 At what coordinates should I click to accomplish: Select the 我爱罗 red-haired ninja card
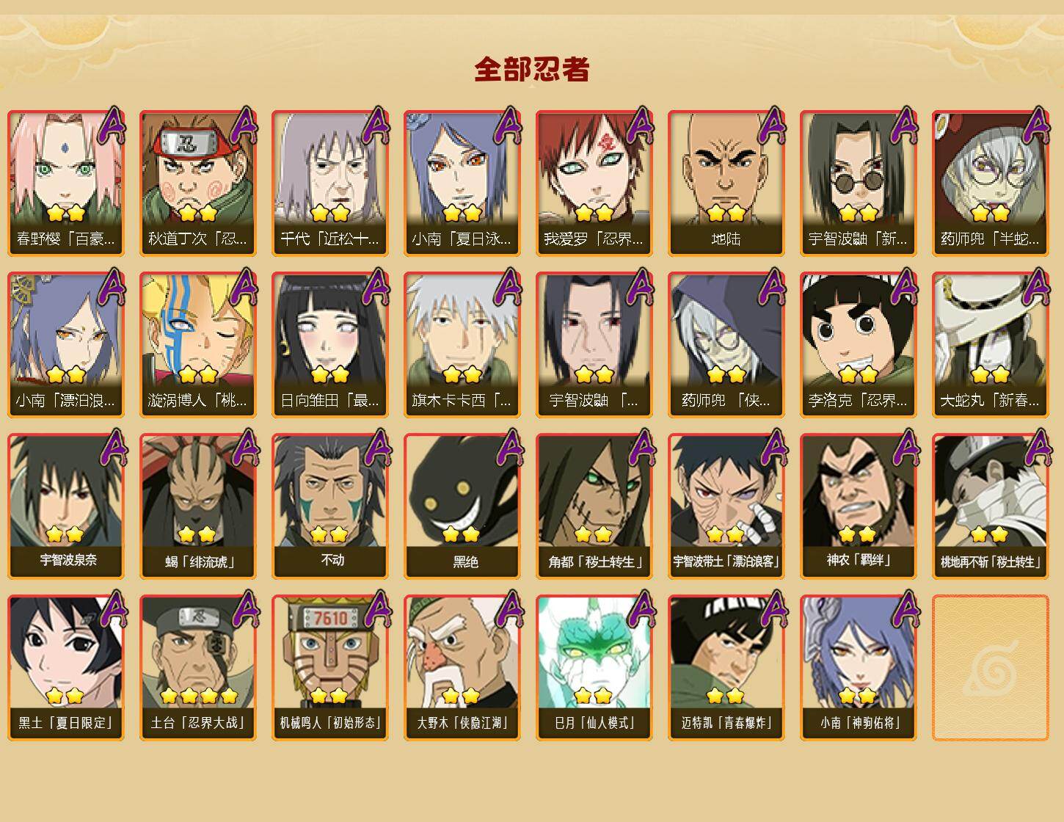594,183
